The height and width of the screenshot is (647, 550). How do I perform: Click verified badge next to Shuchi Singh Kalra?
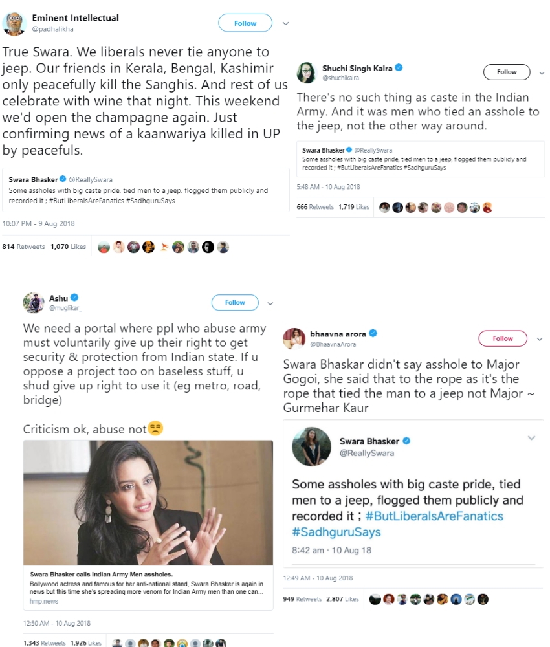399,68
